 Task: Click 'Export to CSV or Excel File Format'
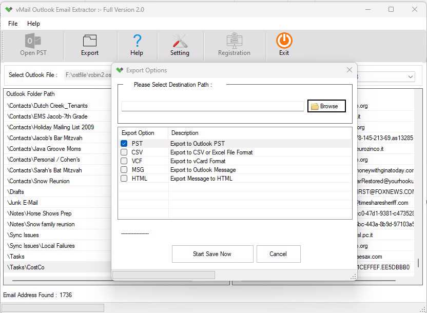pos(211,152)
